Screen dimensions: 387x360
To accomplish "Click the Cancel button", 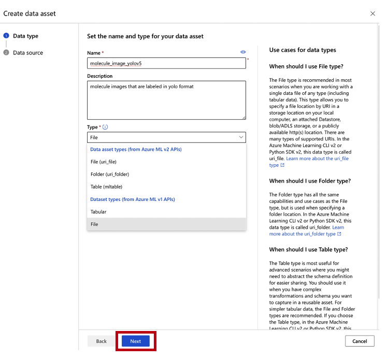I will pos(360,341).
